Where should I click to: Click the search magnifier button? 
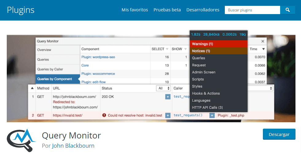287,10
